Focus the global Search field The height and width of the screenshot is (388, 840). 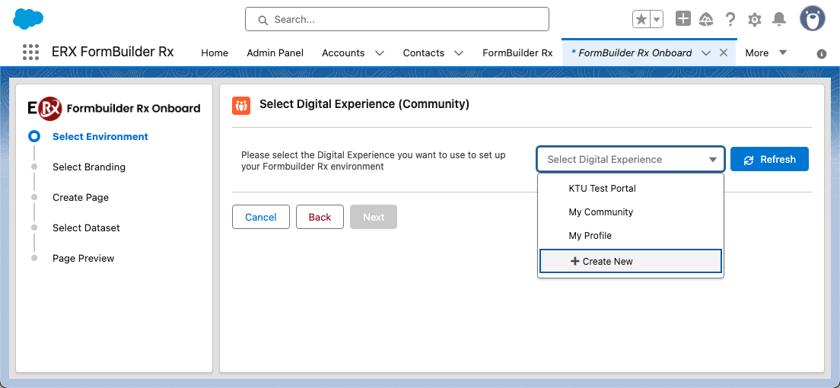[397, 19]
